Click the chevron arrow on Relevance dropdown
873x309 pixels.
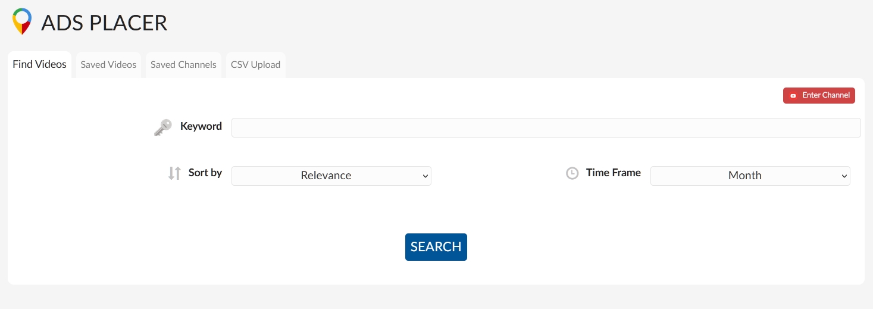click(425, 176)
